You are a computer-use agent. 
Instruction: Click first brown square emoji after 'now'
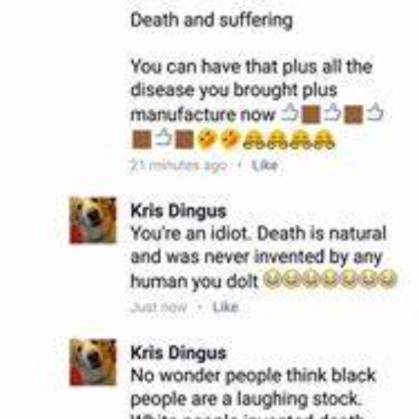pos(311,115)
